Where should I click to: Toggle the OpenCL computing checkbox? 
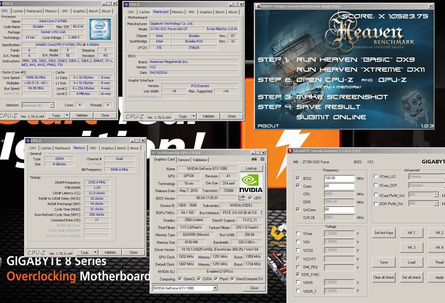click(180, 279)
